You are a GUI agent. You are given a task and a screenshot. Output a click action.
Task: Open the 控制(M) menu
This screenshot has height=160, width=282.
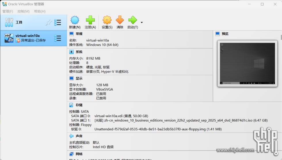tap(24, 12)
